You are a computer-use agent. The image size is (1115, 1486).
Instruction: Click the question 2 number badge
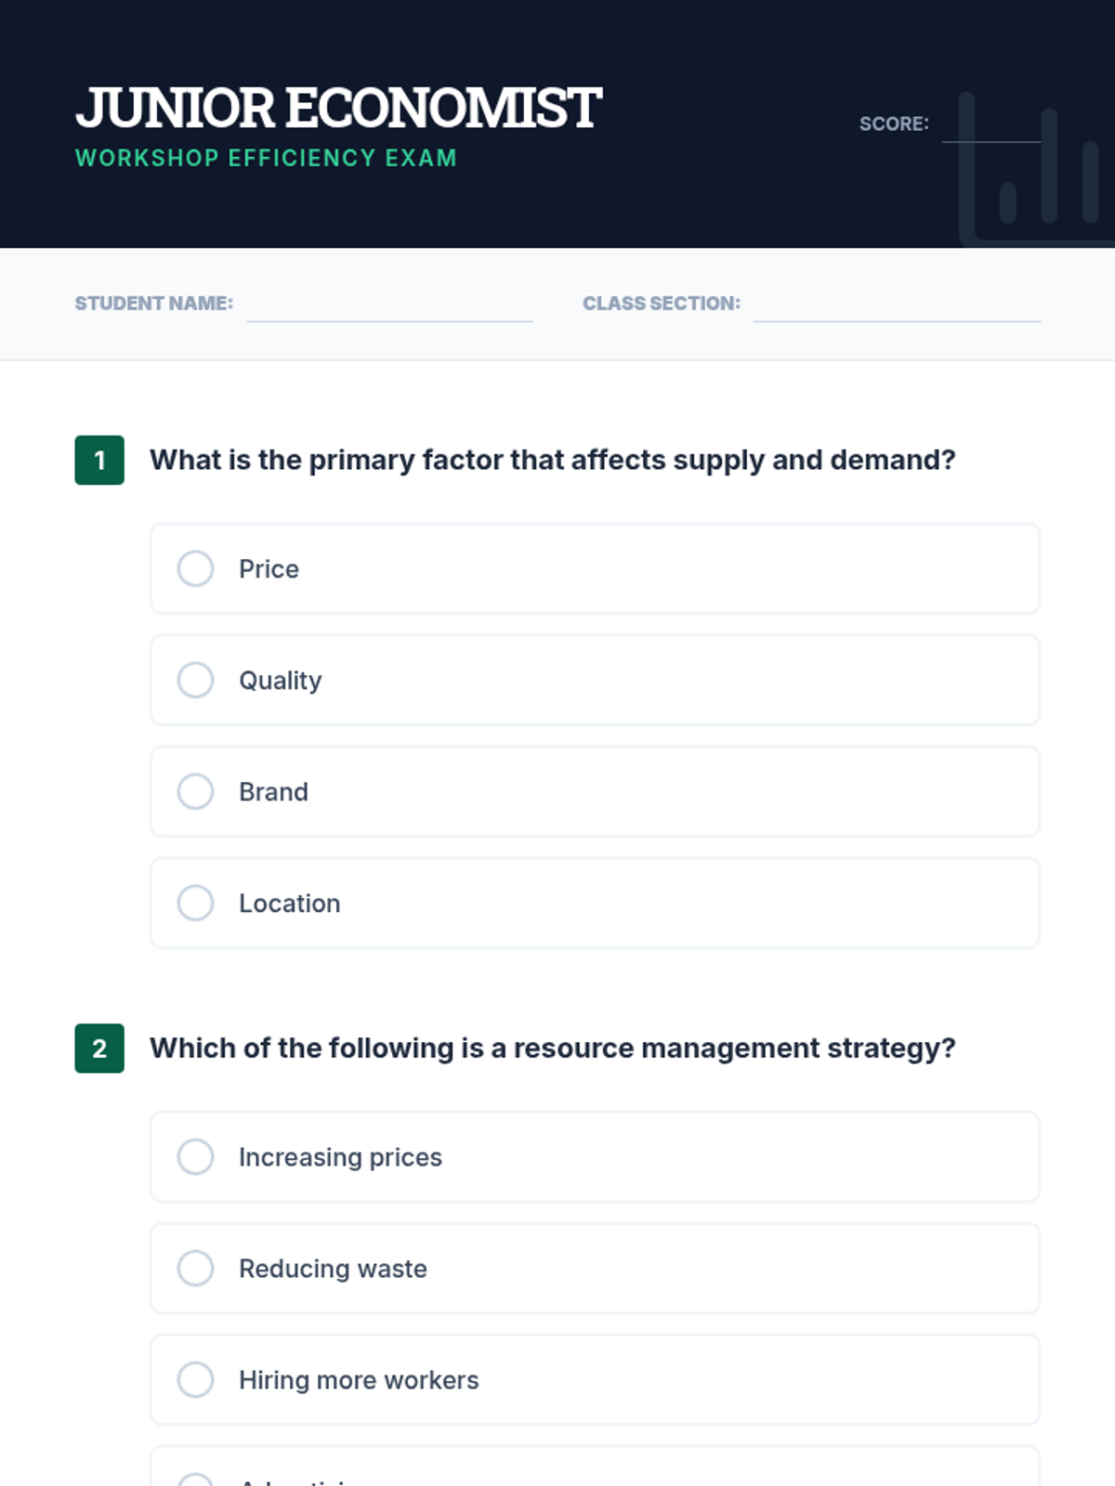pos(99,1049)
